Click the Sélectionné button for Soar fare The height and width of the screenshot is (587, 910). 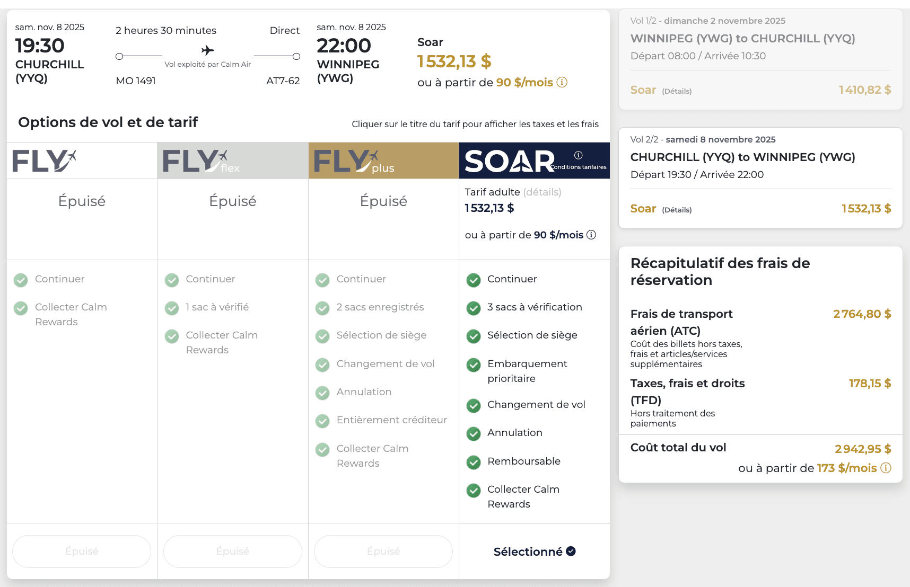coord(535,552)
